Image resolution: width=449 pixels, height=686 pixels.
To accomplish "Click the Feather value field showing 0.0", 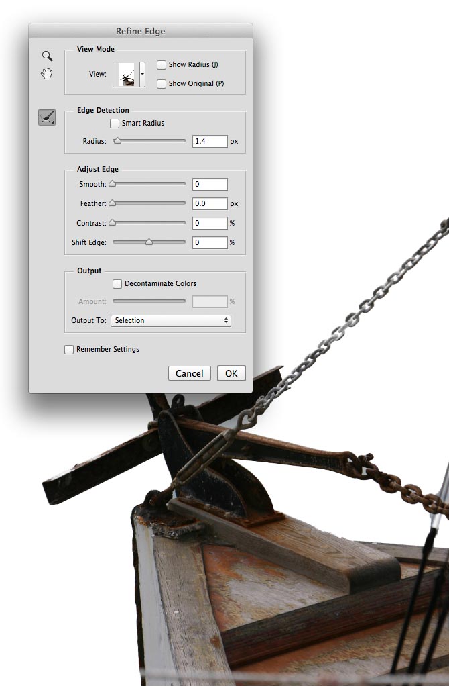I will (210, 203).
